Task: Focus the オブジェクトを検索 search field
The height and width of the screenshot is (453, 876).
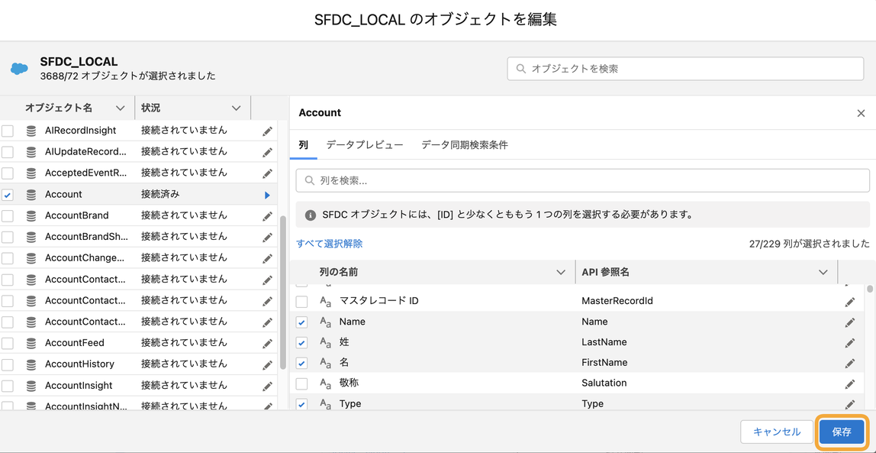Action: (x=685, y=69)
